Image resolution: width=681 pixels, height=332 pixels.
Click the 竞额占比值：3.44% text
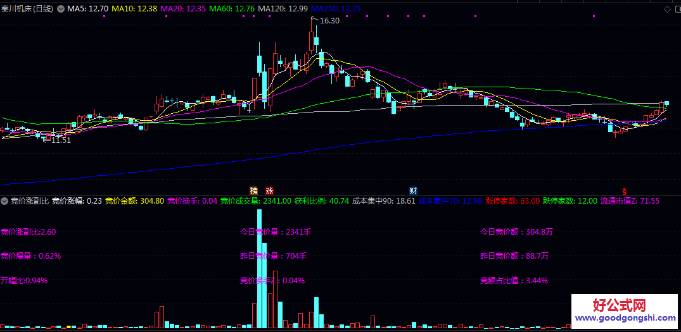[x=514, y=280]
